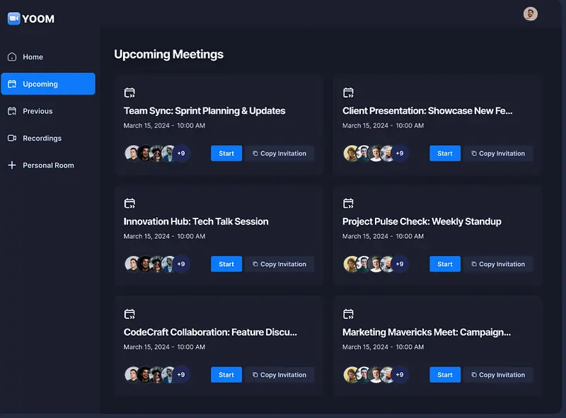566x418 pixels.
Task: Start the Project Pulse Check standup meeting
Action: click(x=444, y=264)
